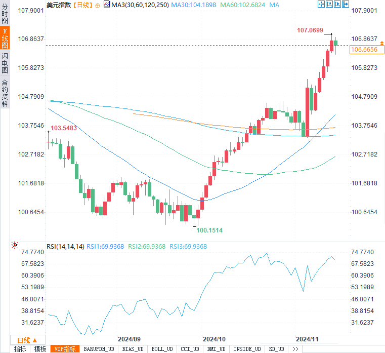Apply the DMI_UD indicator
Viewport: 385px width, 353px height.
216,349
